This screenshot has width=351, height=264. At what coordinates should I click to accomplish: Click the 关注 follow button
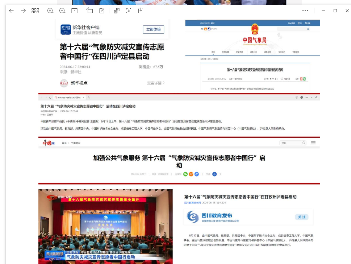301,217
